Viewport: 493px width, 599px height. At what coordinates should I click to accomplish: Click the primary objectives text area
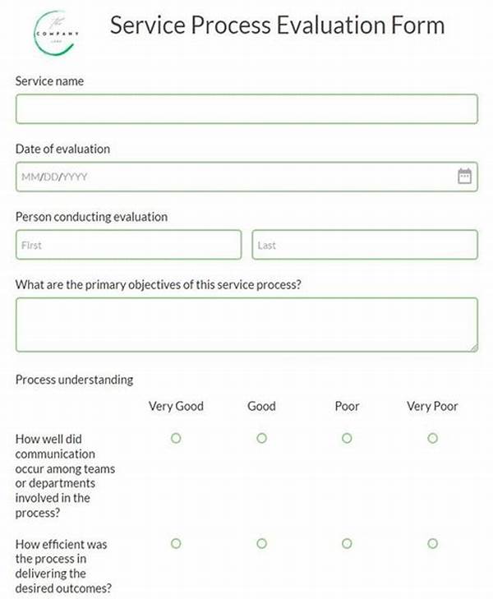[x=246, y=325]
